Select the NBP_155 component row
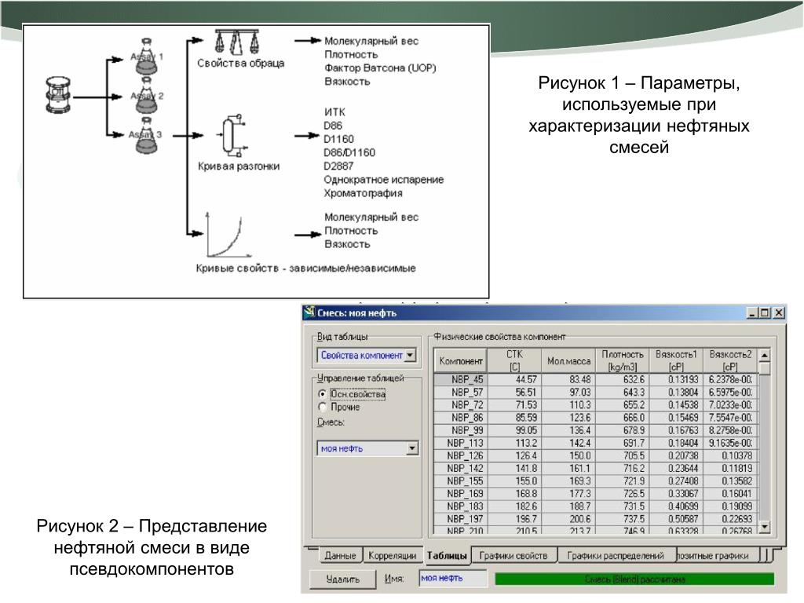 pos(595,481)
